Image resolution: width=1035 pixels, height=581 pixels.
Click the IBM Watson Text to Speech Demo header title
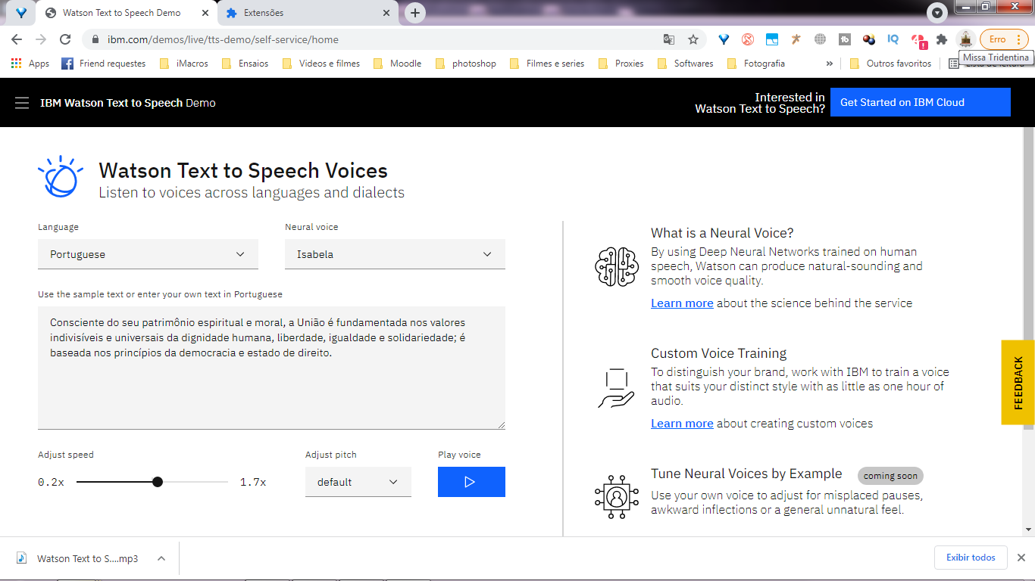[x=128, y=103]
